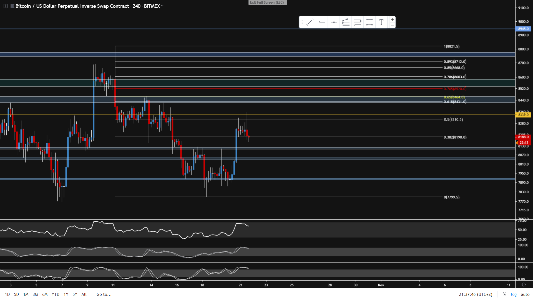Select the Horizontal Line tool
533x300 pixels.
click(x=334, y=22)
